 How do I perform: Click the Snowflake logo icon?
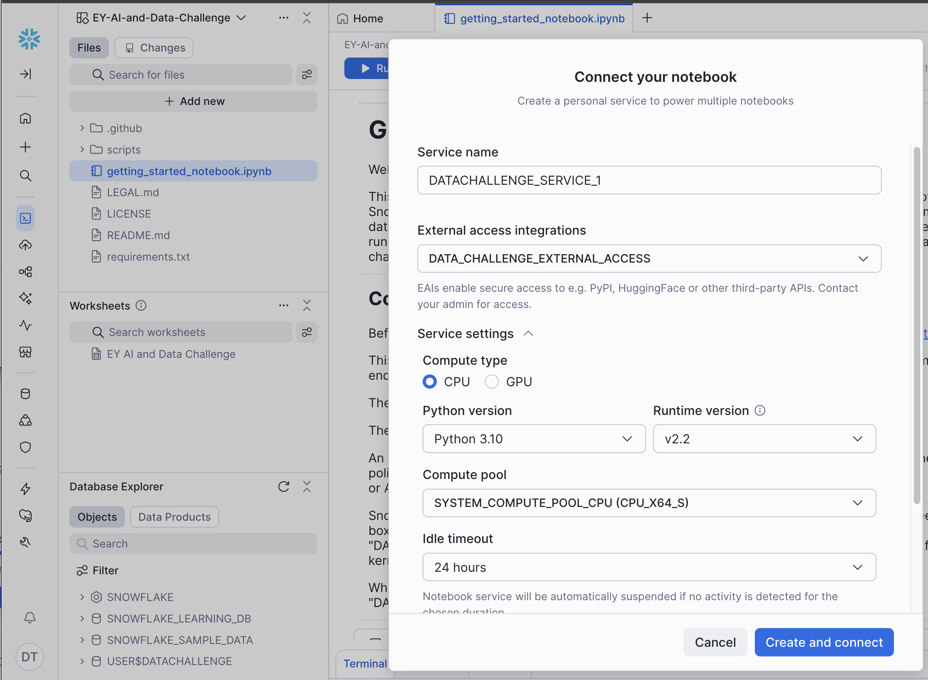click(x=29, y=39)
